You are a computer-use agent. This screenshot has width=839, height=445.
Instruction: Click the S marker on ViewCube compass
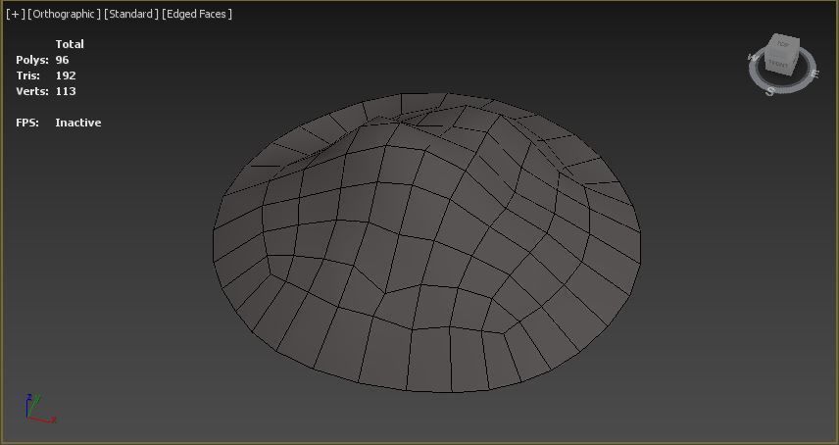pos(770,91)
